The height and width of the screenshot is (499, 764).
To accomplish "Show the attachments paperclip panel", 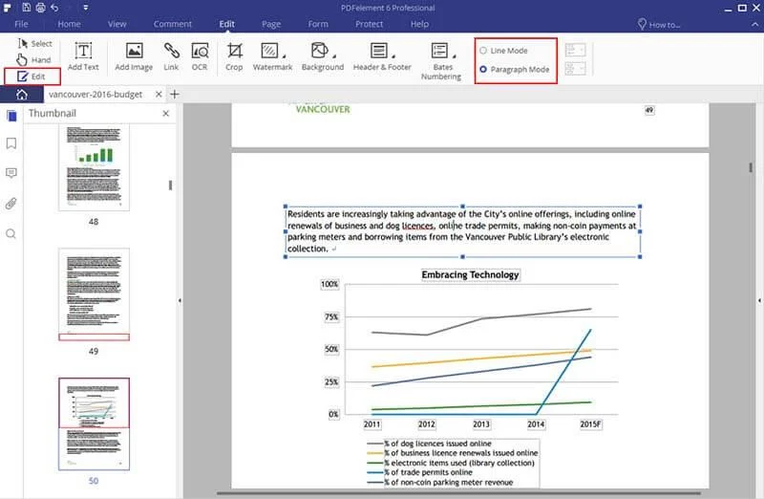I will coord(11,203).
